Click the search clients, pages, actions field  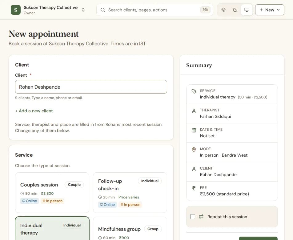(155, 10)
